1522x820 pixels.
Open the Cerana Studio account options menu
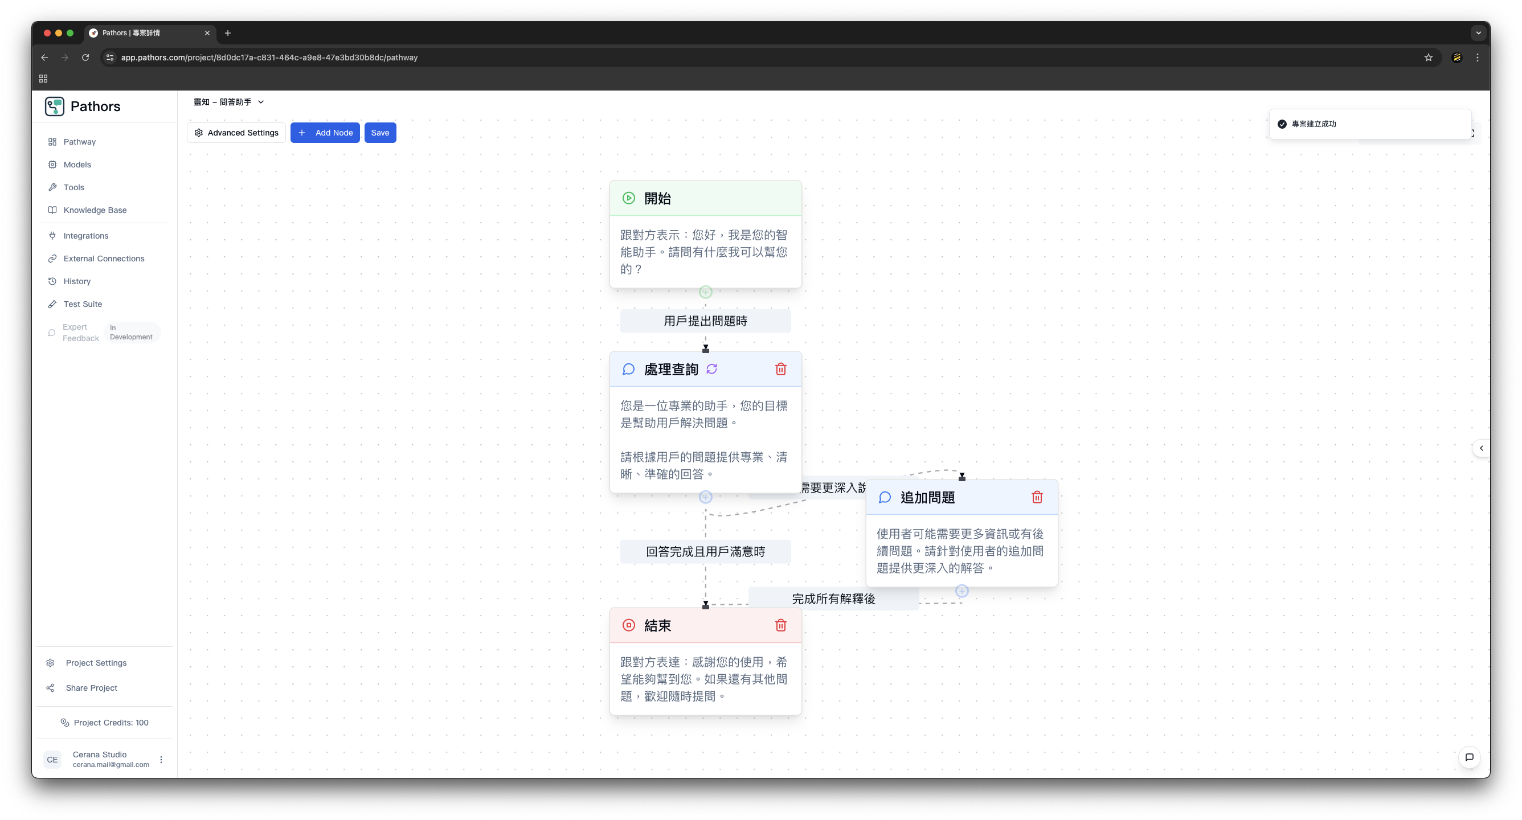pos(161,759)
